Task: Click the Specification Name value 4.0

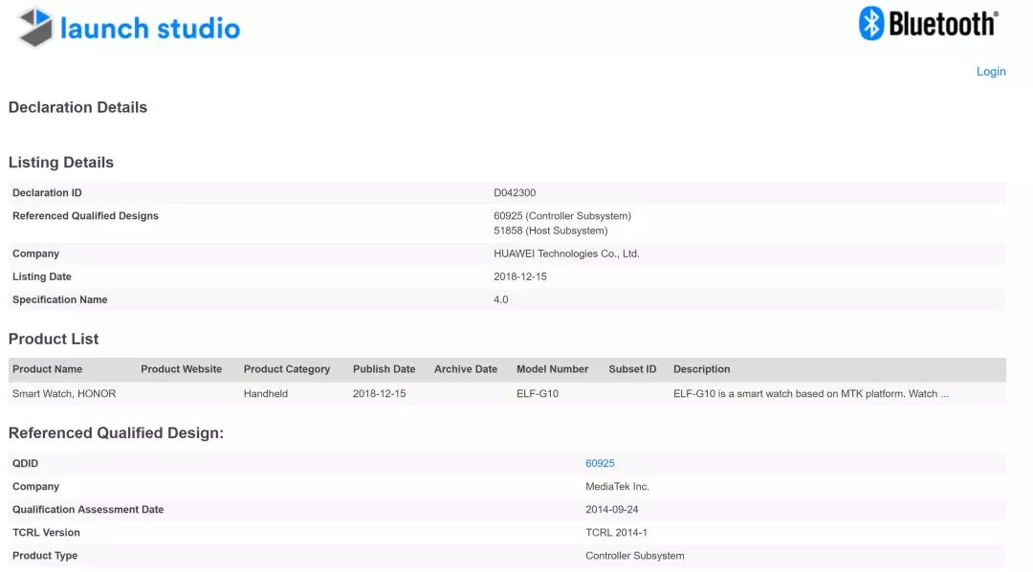Action: point(500,299)
